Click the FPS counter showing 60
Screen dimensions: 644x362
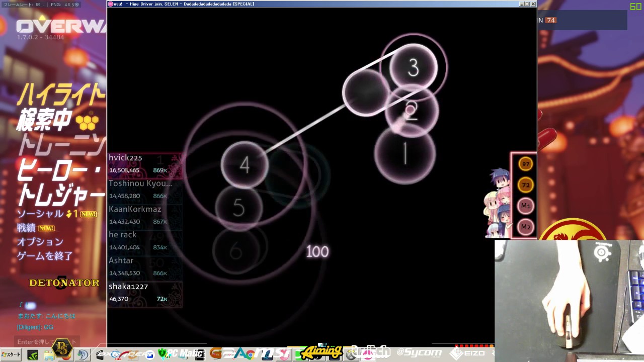click(635, 7)
